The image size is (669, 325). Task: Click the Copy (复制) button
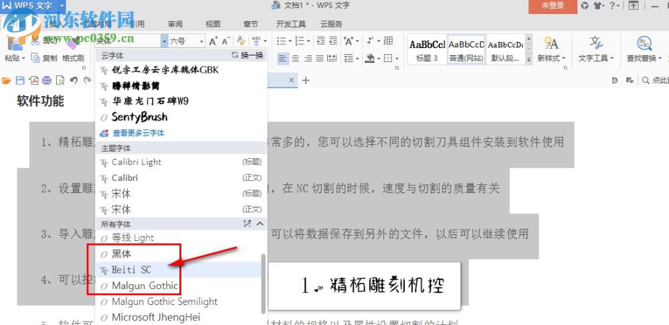point(44,58)
